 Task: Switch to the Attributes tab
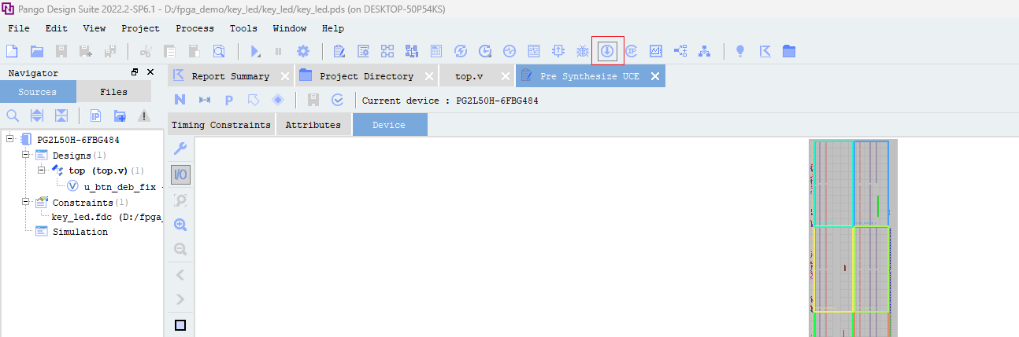313,125
